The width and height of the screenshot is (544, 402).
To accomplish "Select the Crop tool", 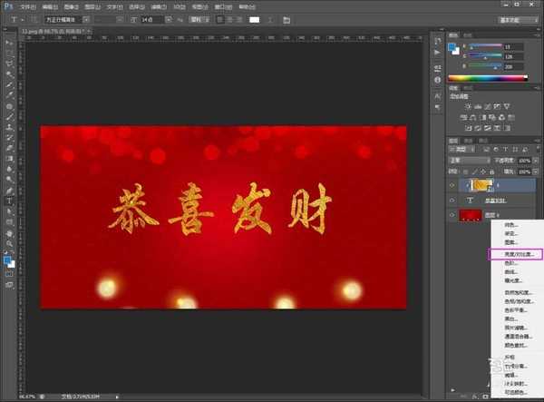I will point(10,84).
